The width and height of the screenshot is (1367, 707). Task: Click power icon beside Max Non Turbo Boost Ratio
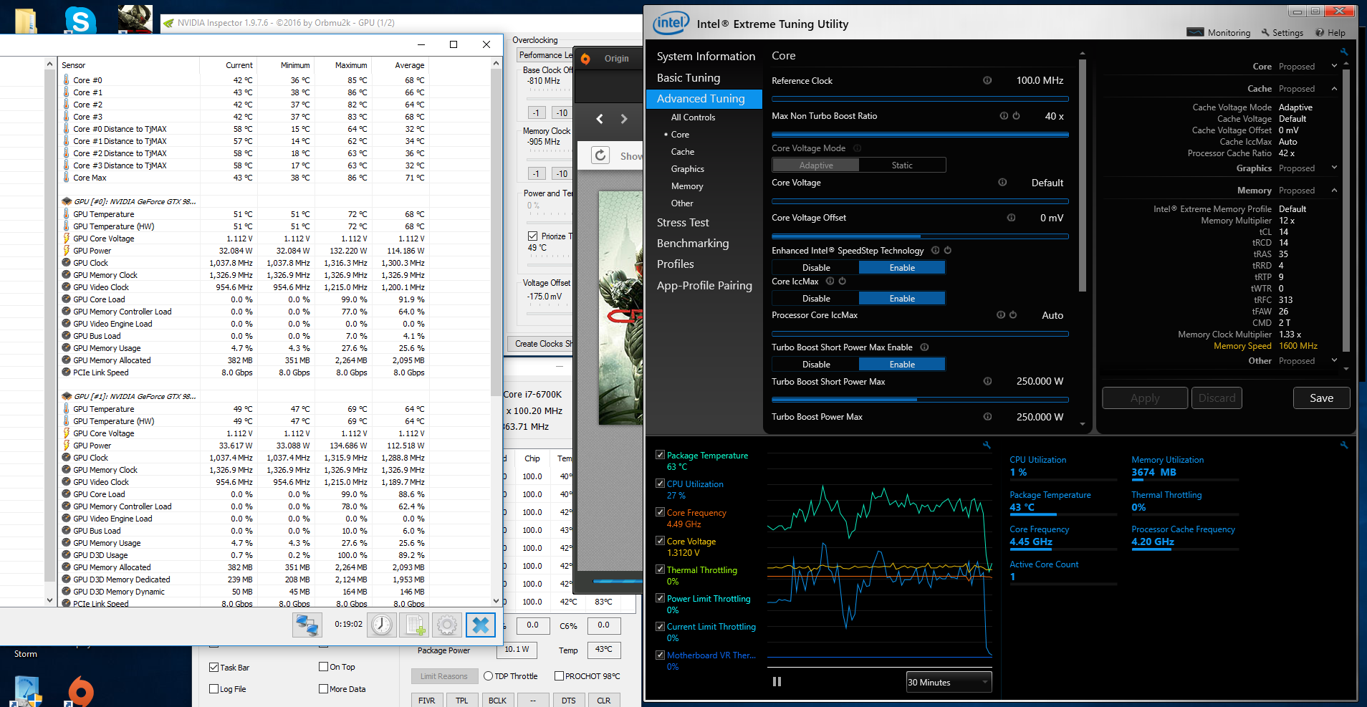tap(1016, 115)
